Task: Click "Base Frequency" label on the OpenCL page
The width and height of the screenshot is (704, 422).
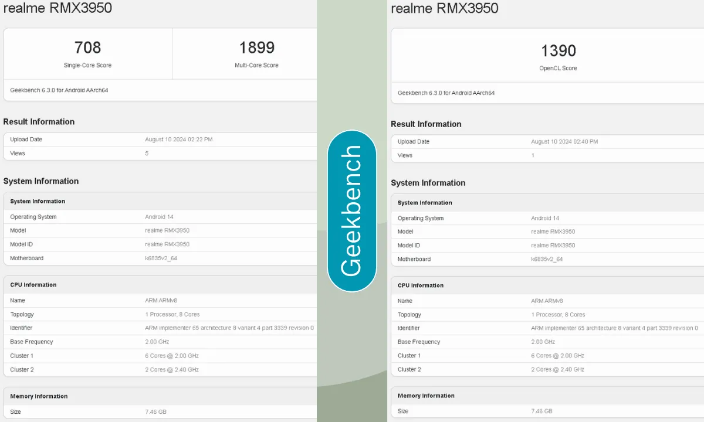Action: (419, 342)
